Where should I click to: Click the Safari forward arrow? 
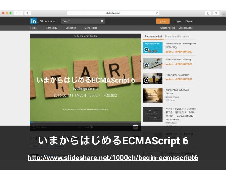click(21, 13)
